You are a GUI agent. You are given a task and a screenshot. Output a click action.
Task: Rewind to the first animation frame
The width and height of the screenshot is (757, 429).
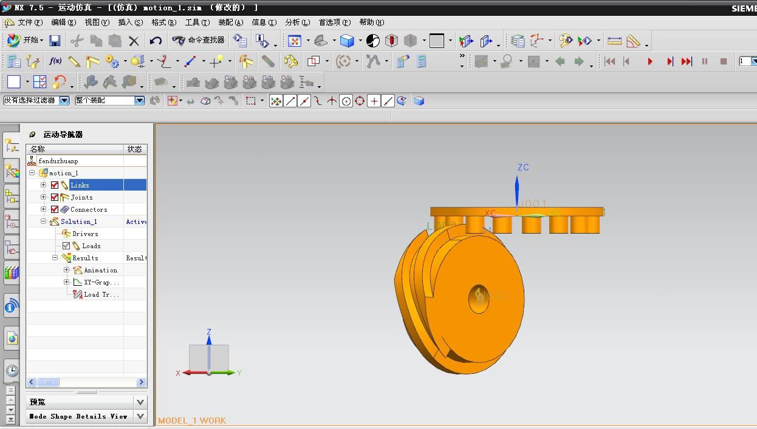[x=610, y=61]
